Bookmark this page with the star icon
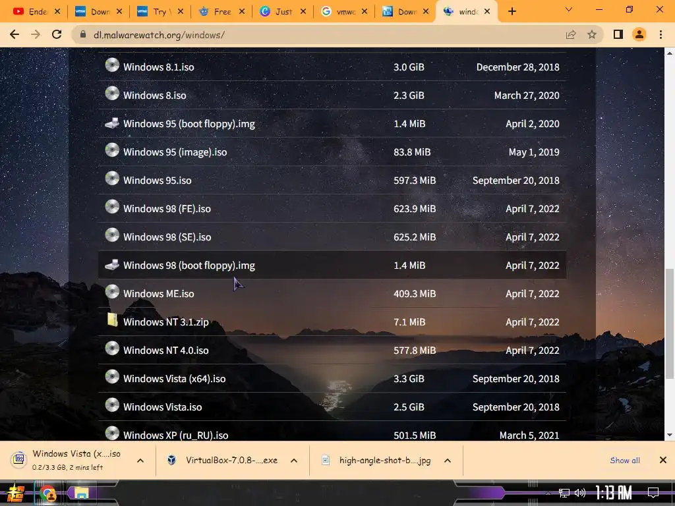 (x=592, y=34)
